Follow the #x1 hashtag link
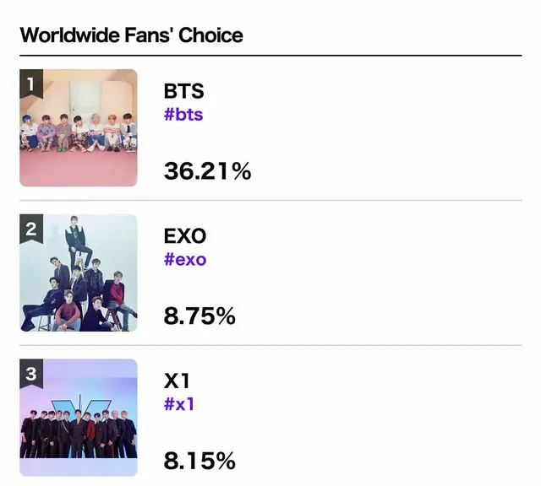This screenshot has width=541, height=486. (x=178, y=404)
